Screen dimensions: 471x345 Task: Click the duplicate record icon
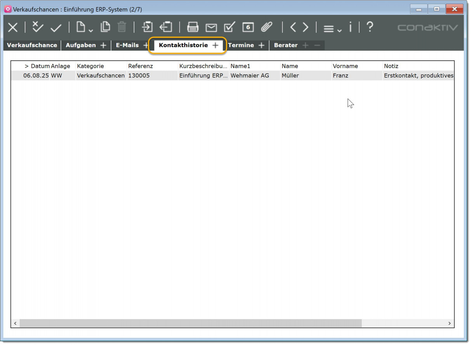[x=105, y=27]
